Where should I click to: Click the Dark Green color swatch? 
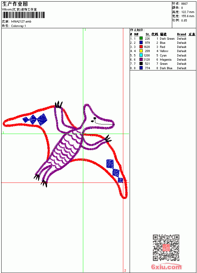141,38
